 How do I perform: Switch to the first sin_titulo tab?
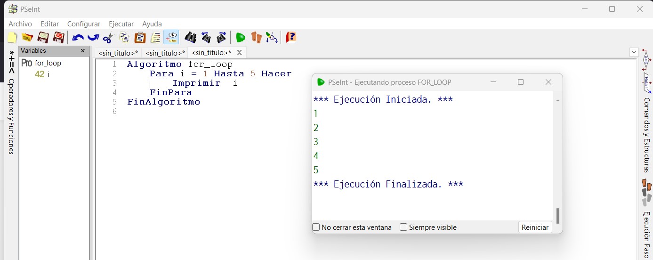(118, 53)
